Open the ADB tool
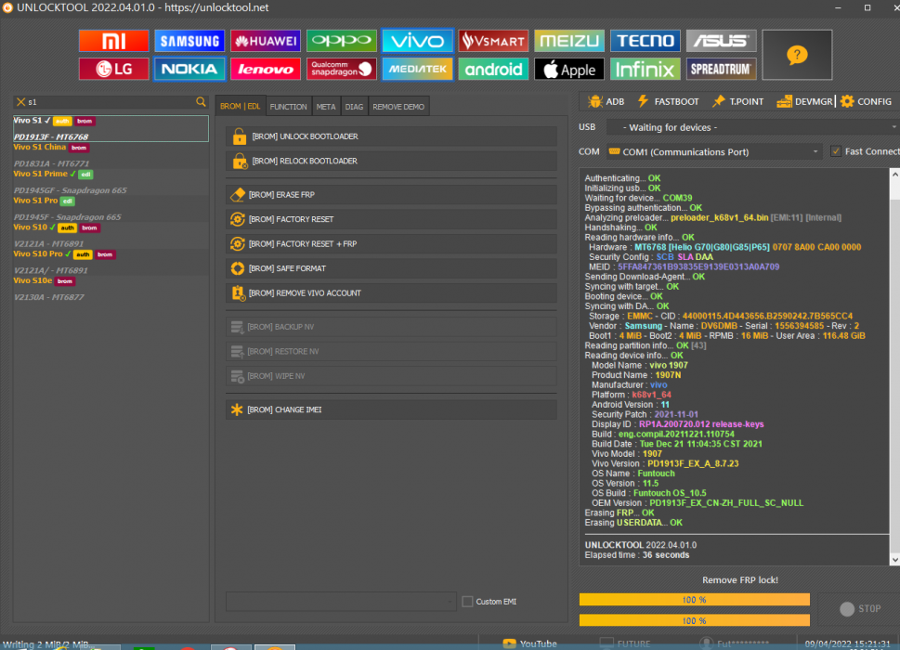Screen dimensions: 900x650 click(607, 101)
